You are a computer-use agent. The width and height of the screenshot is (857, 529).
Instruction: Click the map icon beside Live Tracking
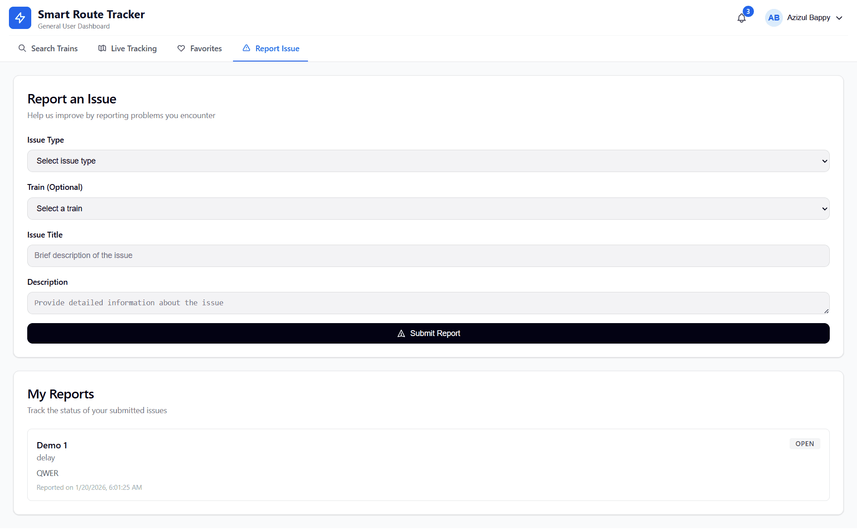(102, 48)
